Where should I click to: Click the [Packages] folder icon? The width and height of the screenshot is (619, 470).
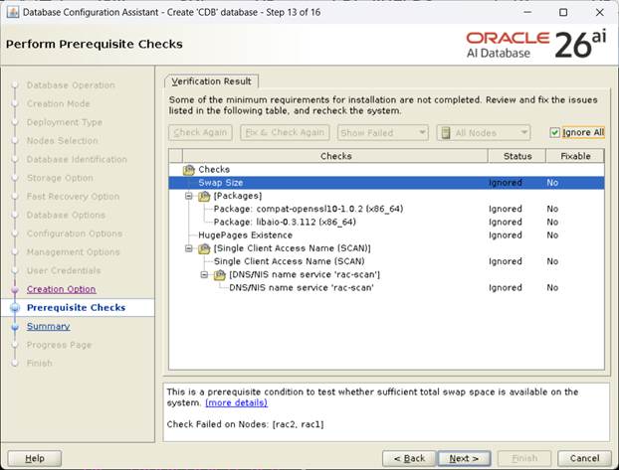(204, 197)
